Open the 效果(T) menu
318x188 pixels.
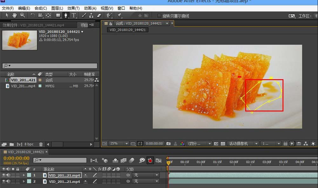[x=73, y=8]
